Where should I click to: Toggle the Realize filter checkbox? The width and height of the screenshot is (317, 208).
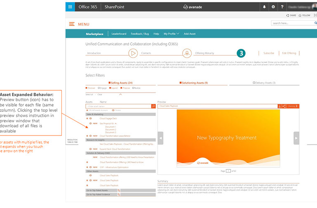tap(134, 88)
